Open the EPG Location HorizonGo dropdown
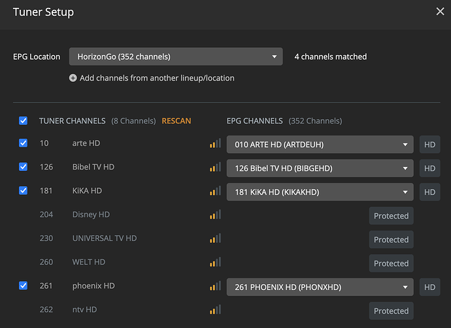Image resolution: width=451 pixels, height=328 pixels. [176, 57]
